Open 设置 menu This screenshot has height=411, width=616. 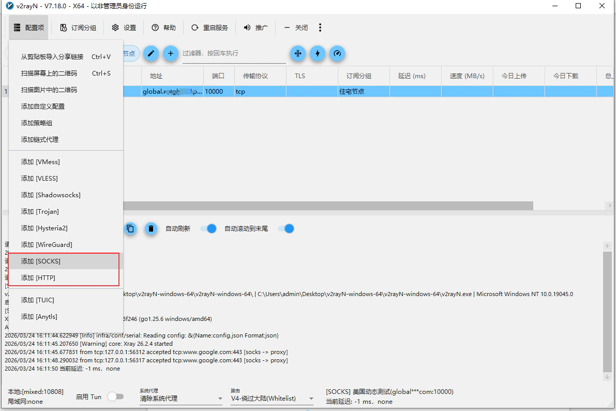coord(124,27)
